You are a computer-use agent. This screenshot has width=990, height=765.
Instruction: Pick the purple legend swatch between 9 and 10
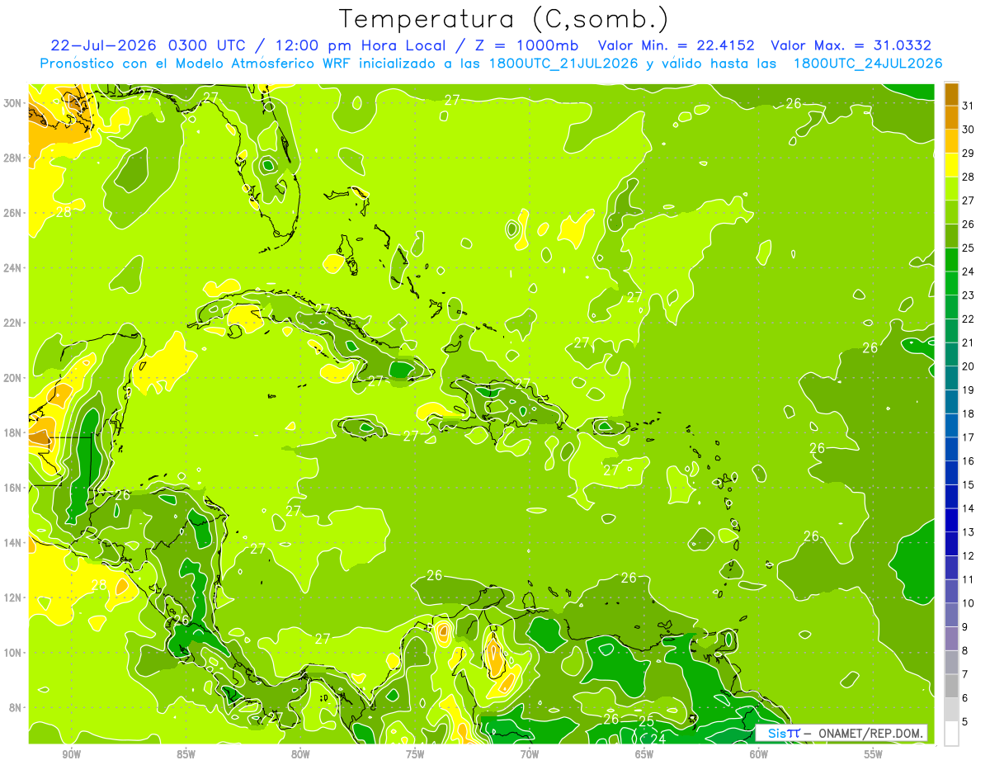(951, 615)
